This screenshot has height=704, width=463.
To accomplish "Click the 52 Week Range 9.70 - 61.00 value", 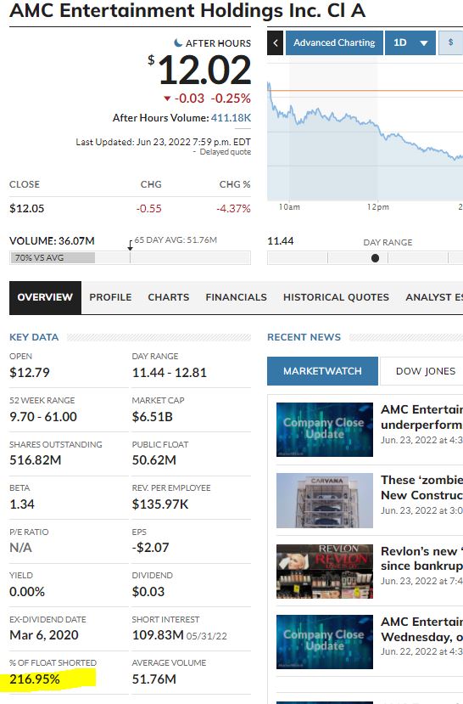I will click(x=43, y=417).
